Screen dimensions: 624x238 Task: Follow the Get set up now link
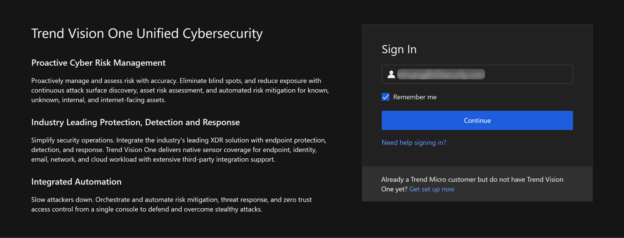pos(431,189)
